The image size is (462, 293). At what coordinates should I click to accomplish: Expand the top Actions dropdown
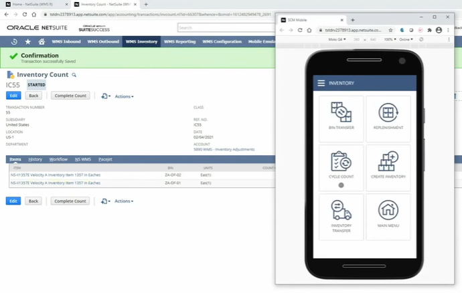[x=124, y=96]
